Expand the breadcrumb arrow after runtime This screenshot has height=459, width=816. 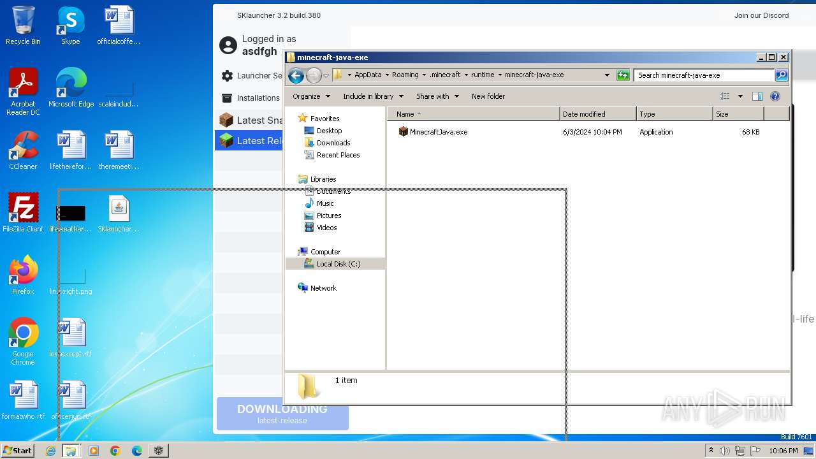(500, 75)
